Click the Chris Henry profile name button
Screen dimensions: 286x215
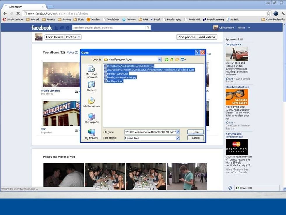(54, 37)
